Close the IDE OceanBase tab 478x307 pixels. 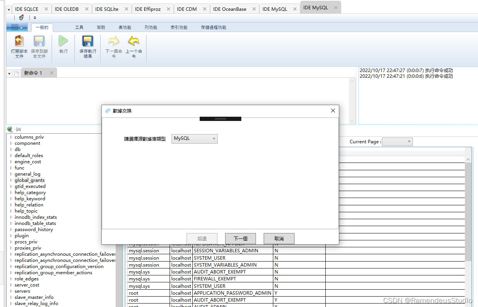(254, 9)
